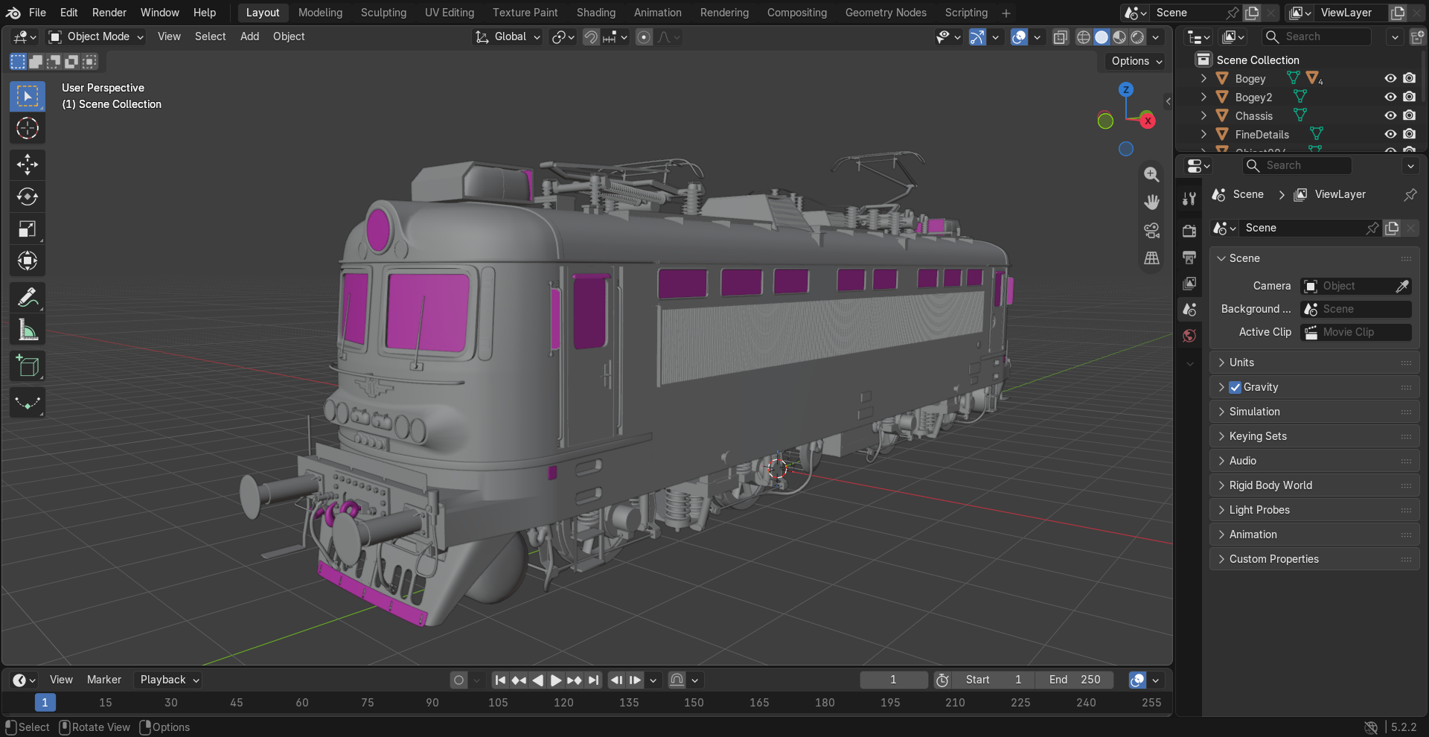The width and height of the screenshot is (1429, 737).
Task: Open the Object Mode dropdown
Action: pos(96,36)
